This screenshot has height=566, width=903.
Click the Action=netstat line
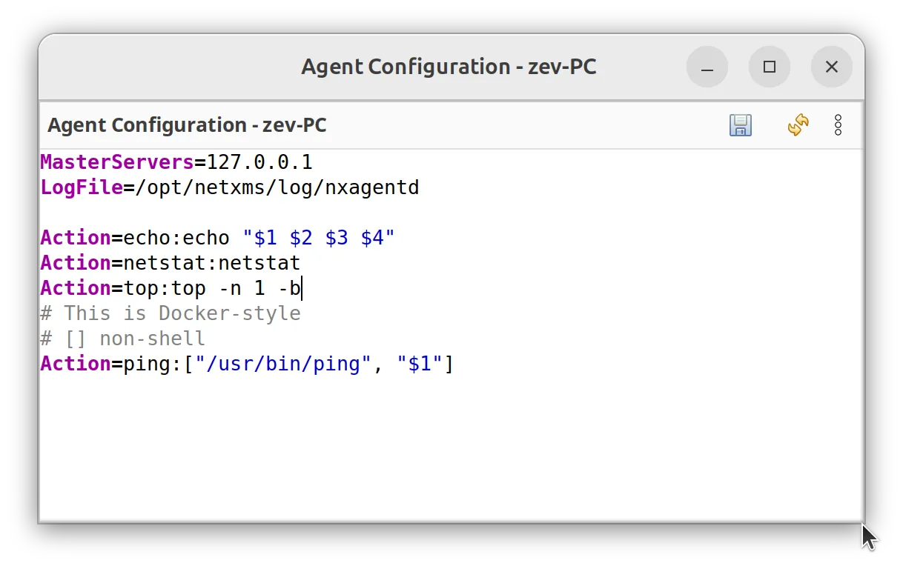(x=170, y=262)
